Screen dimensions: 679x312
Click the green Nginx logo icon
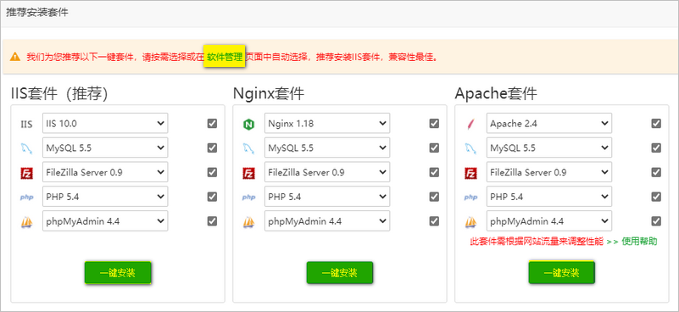248,125
